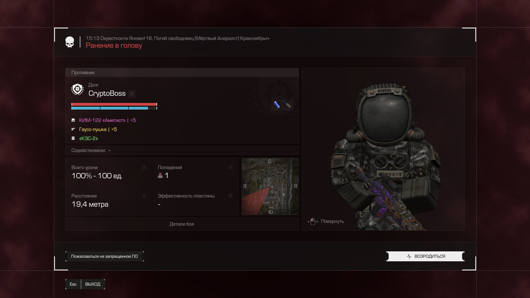Screen dimensions: 530x298
Task: Click the Противник section header
Action: [x=182, y=73]
